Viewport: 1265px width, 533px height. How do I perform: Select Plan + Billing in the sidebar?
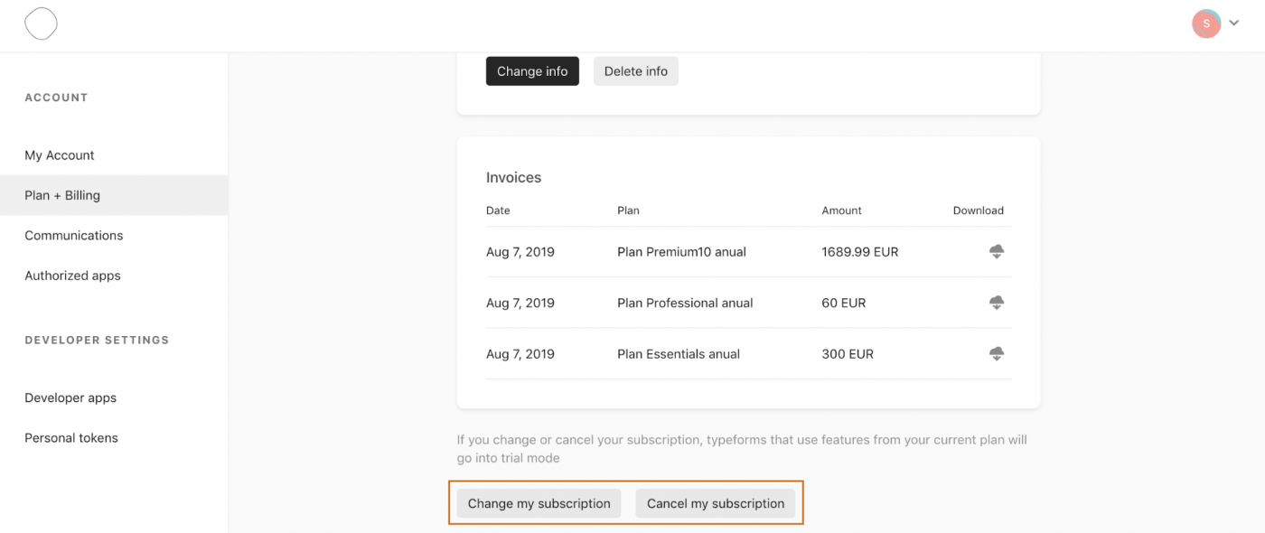[114, 195]
